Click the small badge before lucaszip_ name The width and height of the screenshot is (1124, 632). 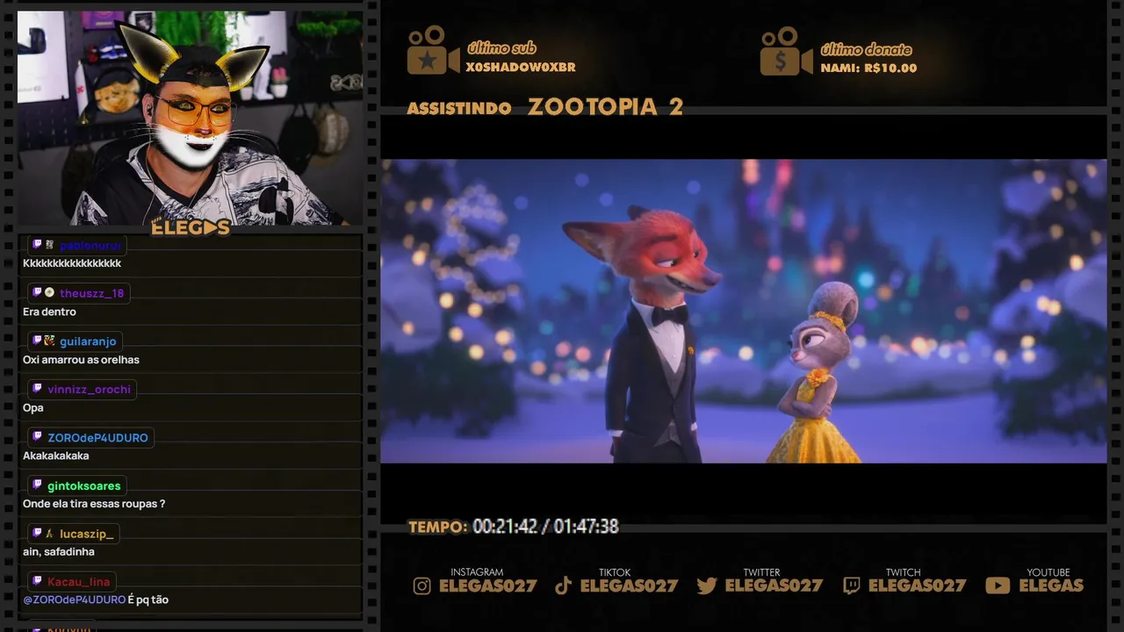(x=50, y=533)
